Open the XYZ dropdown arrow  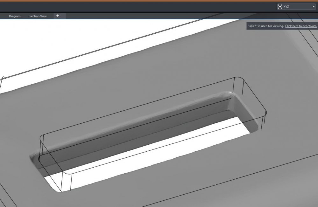pos(313,7)
